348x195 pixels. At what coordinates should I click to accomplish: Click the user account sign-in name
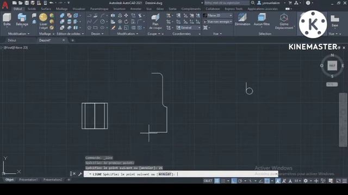tap(271, 3)
